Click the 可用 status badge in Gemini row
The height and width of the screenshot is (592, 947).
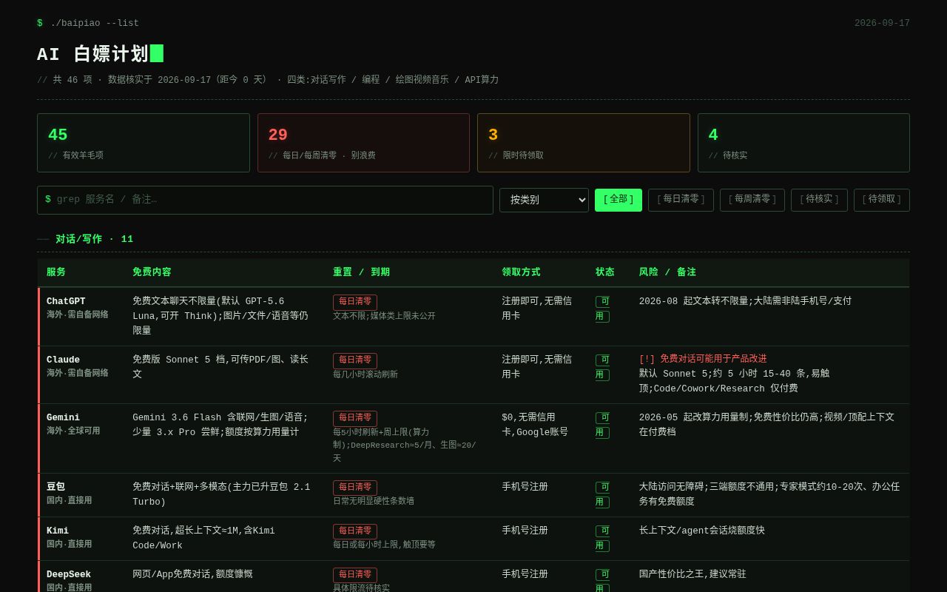coord(603,425)
